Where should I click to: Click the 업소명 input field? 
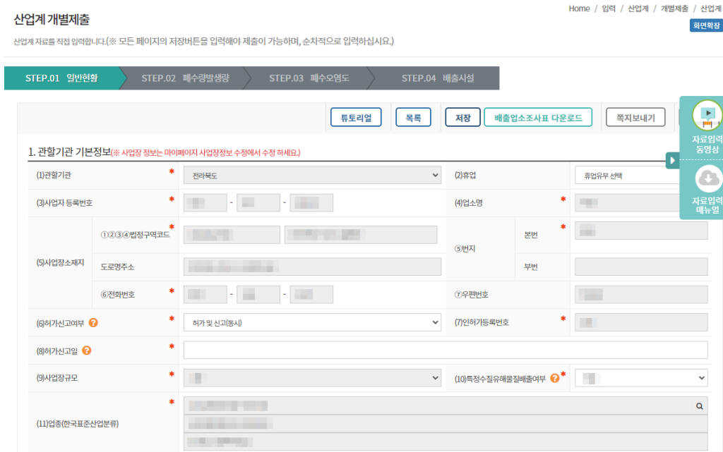point(641,203)
